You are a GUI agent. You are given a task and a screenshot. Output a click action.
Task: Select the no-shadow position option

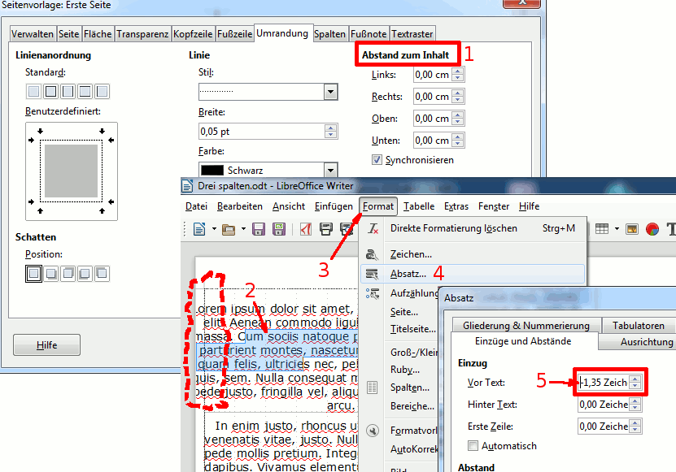tap(33, 274)
